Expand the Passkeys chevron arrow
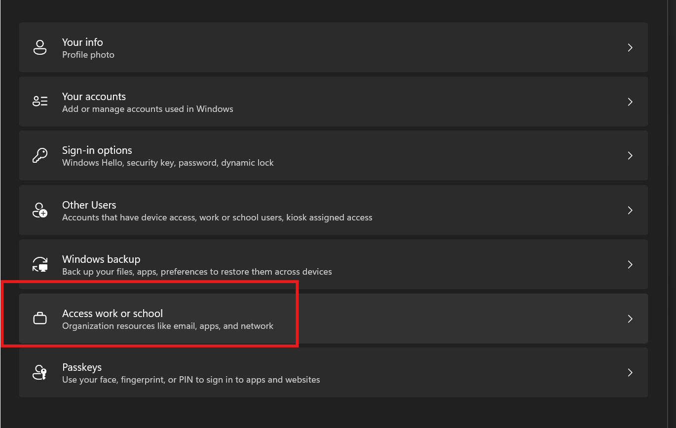 coord(630,373)
